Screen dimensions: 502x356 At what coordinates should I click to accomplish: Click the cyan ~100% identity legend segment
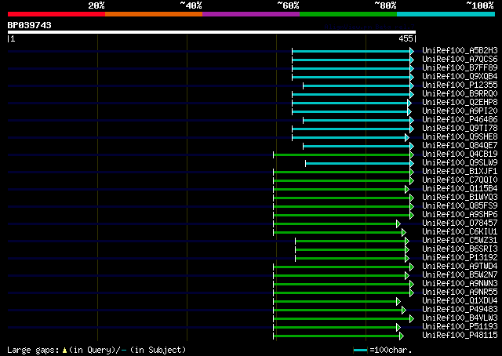click(446, 14)
